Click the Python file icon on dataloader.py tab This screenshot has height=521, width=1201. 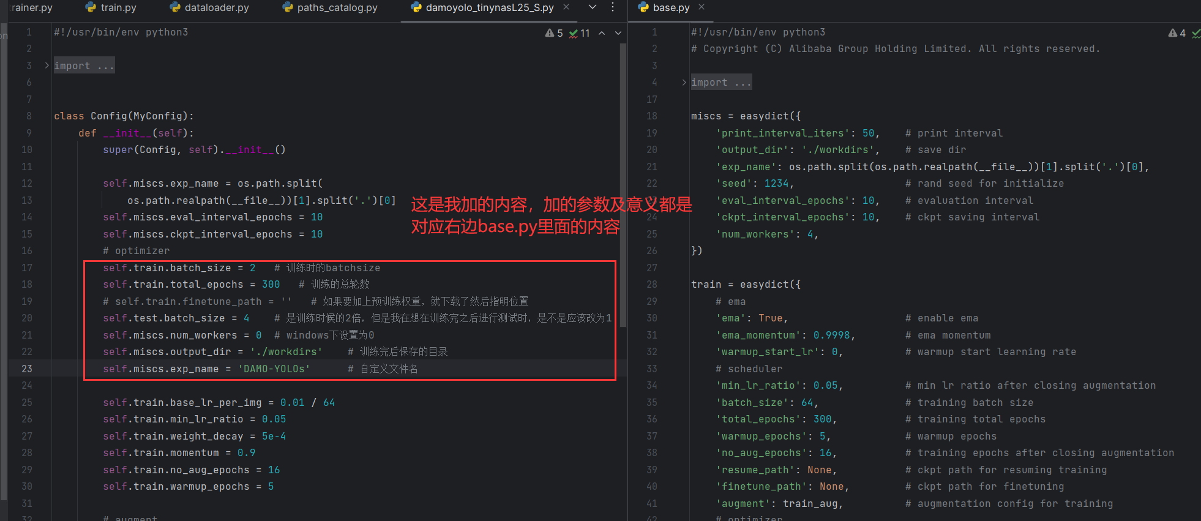pyautogui.click(x=175, y=7)
